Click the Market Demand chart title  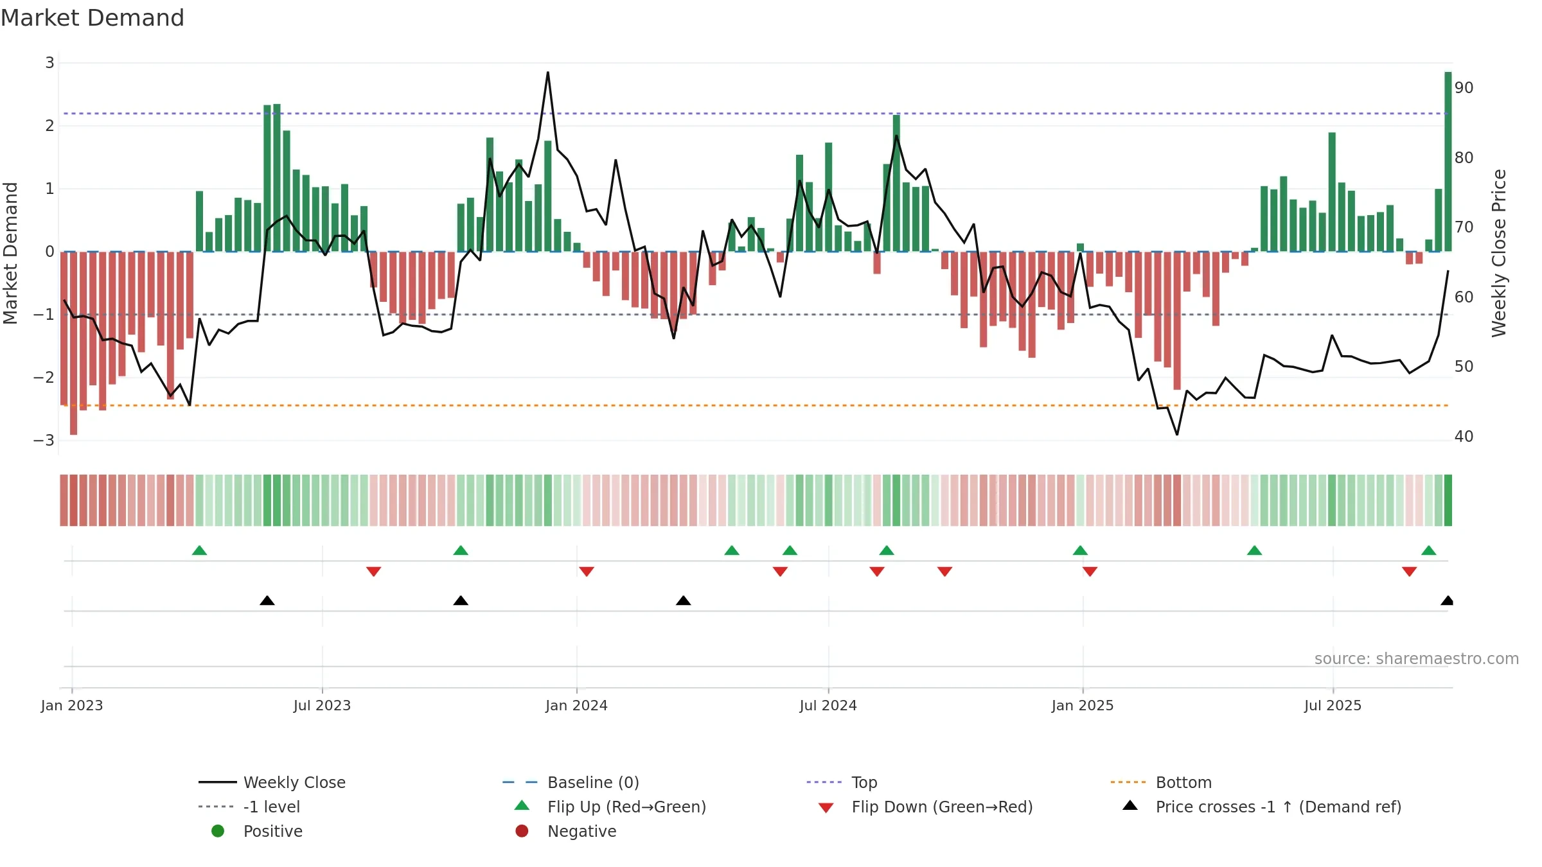[x=93, y=18]
